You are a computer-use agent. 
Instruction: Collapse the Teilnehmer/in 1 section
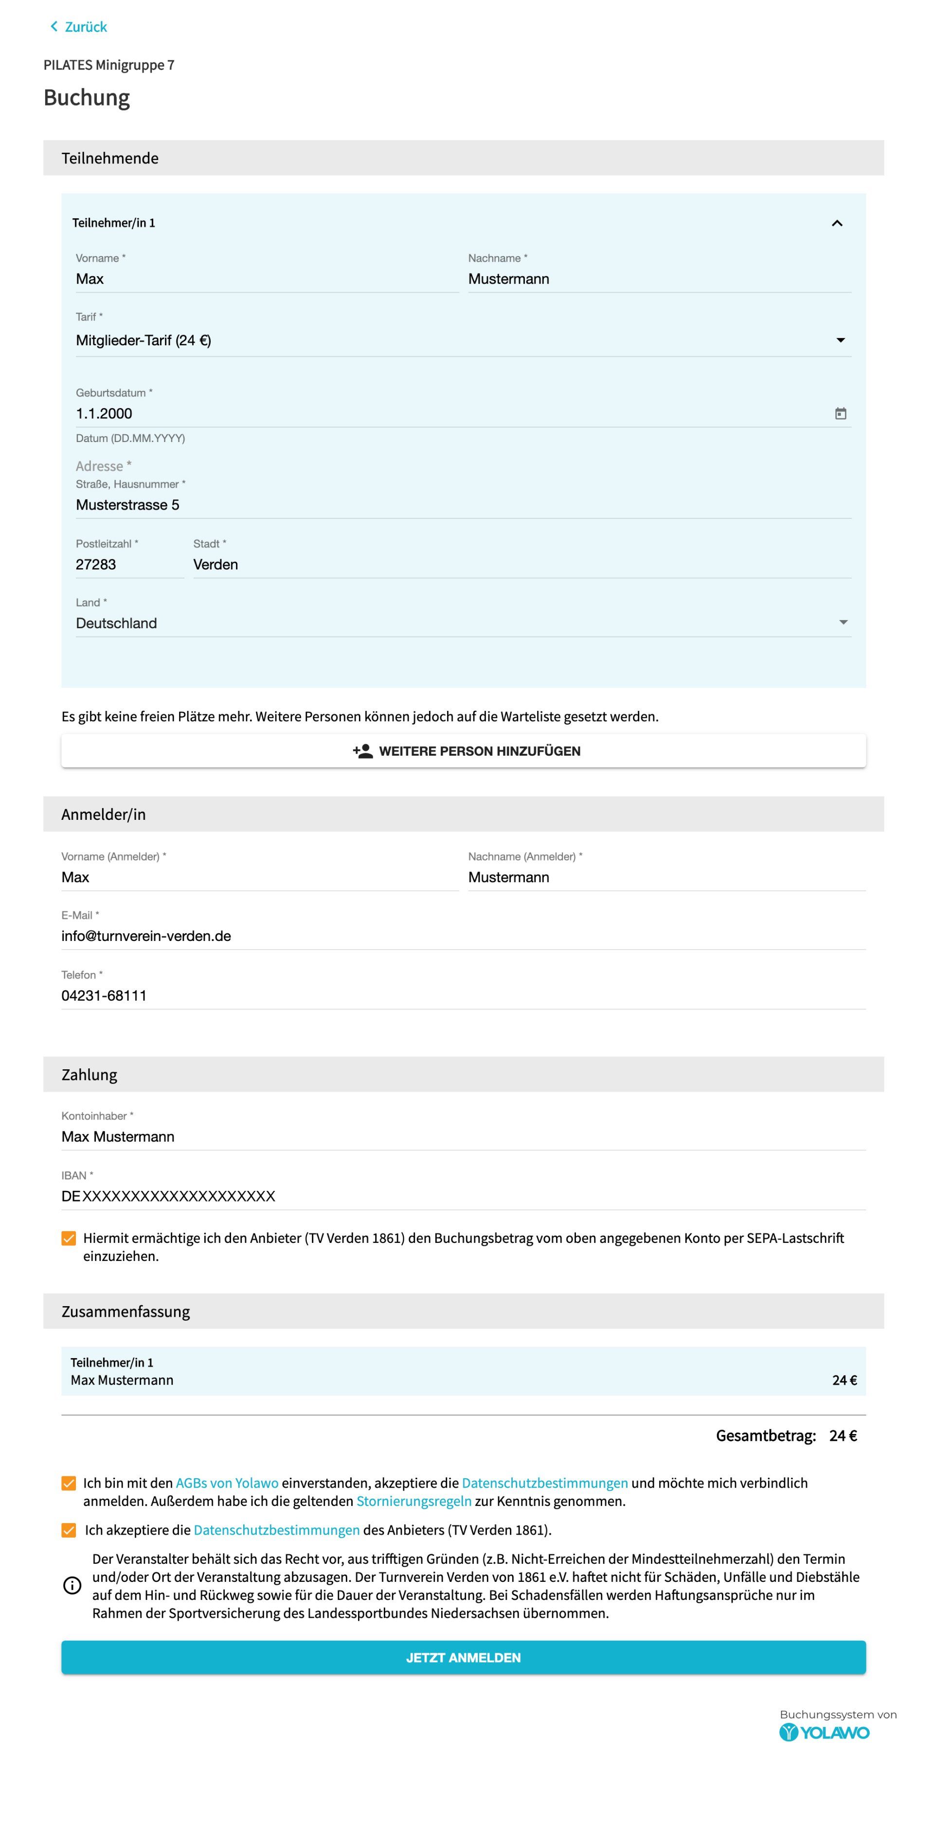pos(837,223)
